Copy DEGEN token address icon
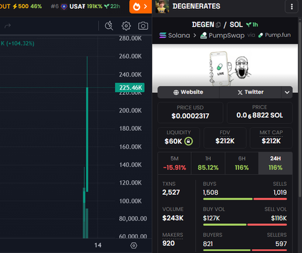The width and height of the screenshot is (302, 253). [218, 25]
